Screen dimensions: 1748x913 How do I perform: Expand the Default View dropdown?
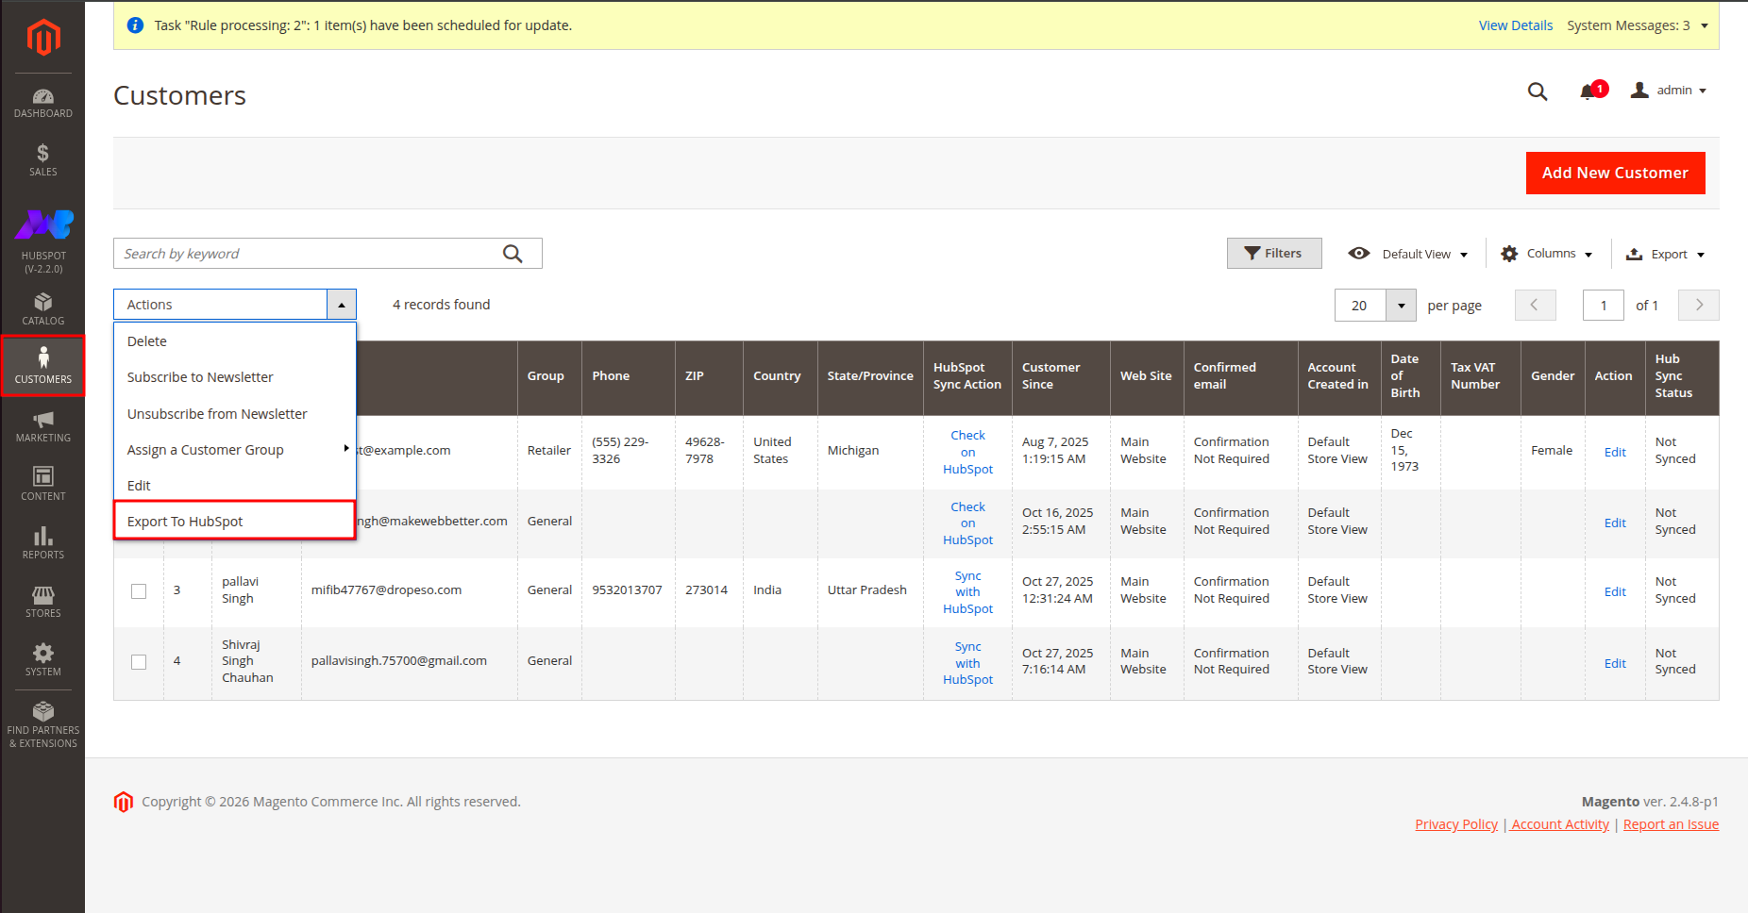click(x=1409, y=254)
